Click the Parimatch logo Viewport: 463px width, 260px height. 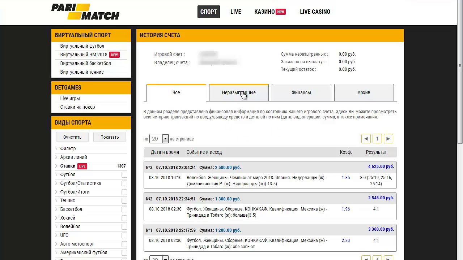pos(85,12)
